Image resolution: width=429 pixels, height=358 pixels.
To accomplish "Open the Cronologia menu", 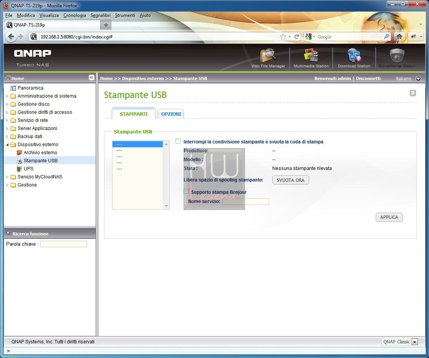I will click(x=75, y=15).
